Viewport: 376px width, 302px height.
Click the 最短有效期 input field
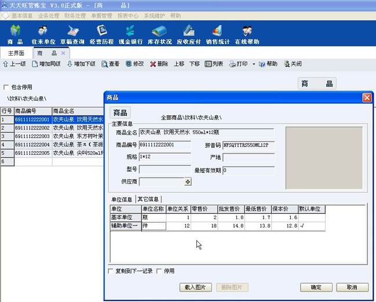(x=249, y=170)
